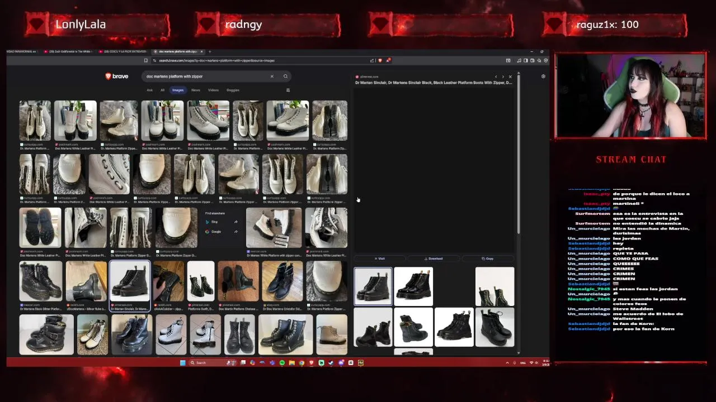Open the ebay Dr Doc Martens result
716x402 pixels.
click(x=282, y=281)
